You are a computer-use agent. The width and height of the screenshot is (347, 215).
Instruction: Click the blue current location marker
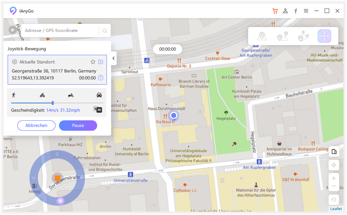coord(174,115)
